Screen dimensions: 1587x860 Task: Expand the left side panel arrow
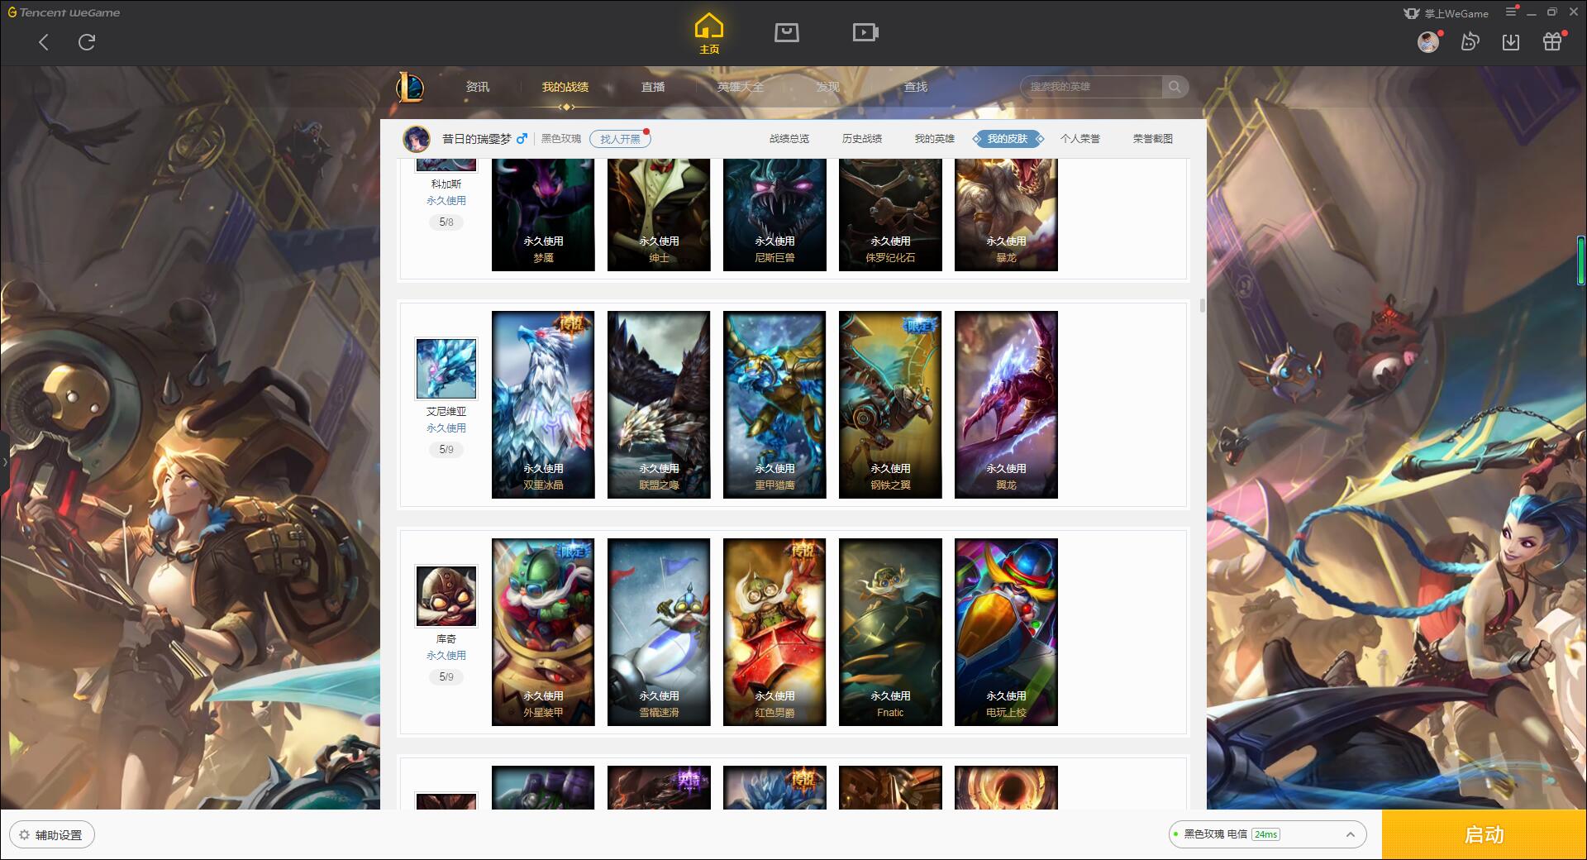point(4,461)
